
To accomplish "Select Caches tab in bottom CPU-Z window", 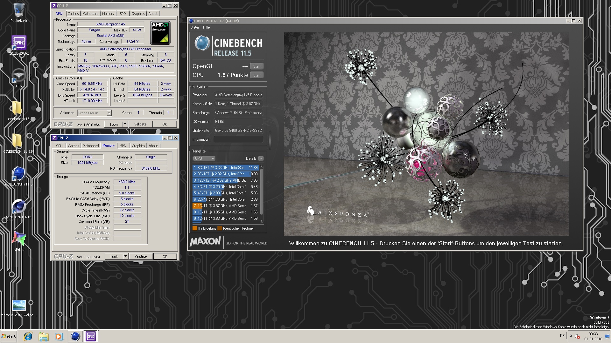I will pyautogui.click(x=73, y=146).
